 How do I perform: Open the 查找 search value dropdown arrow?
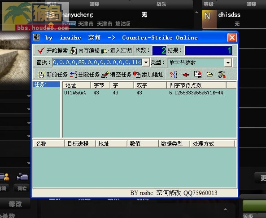point(146,62)
